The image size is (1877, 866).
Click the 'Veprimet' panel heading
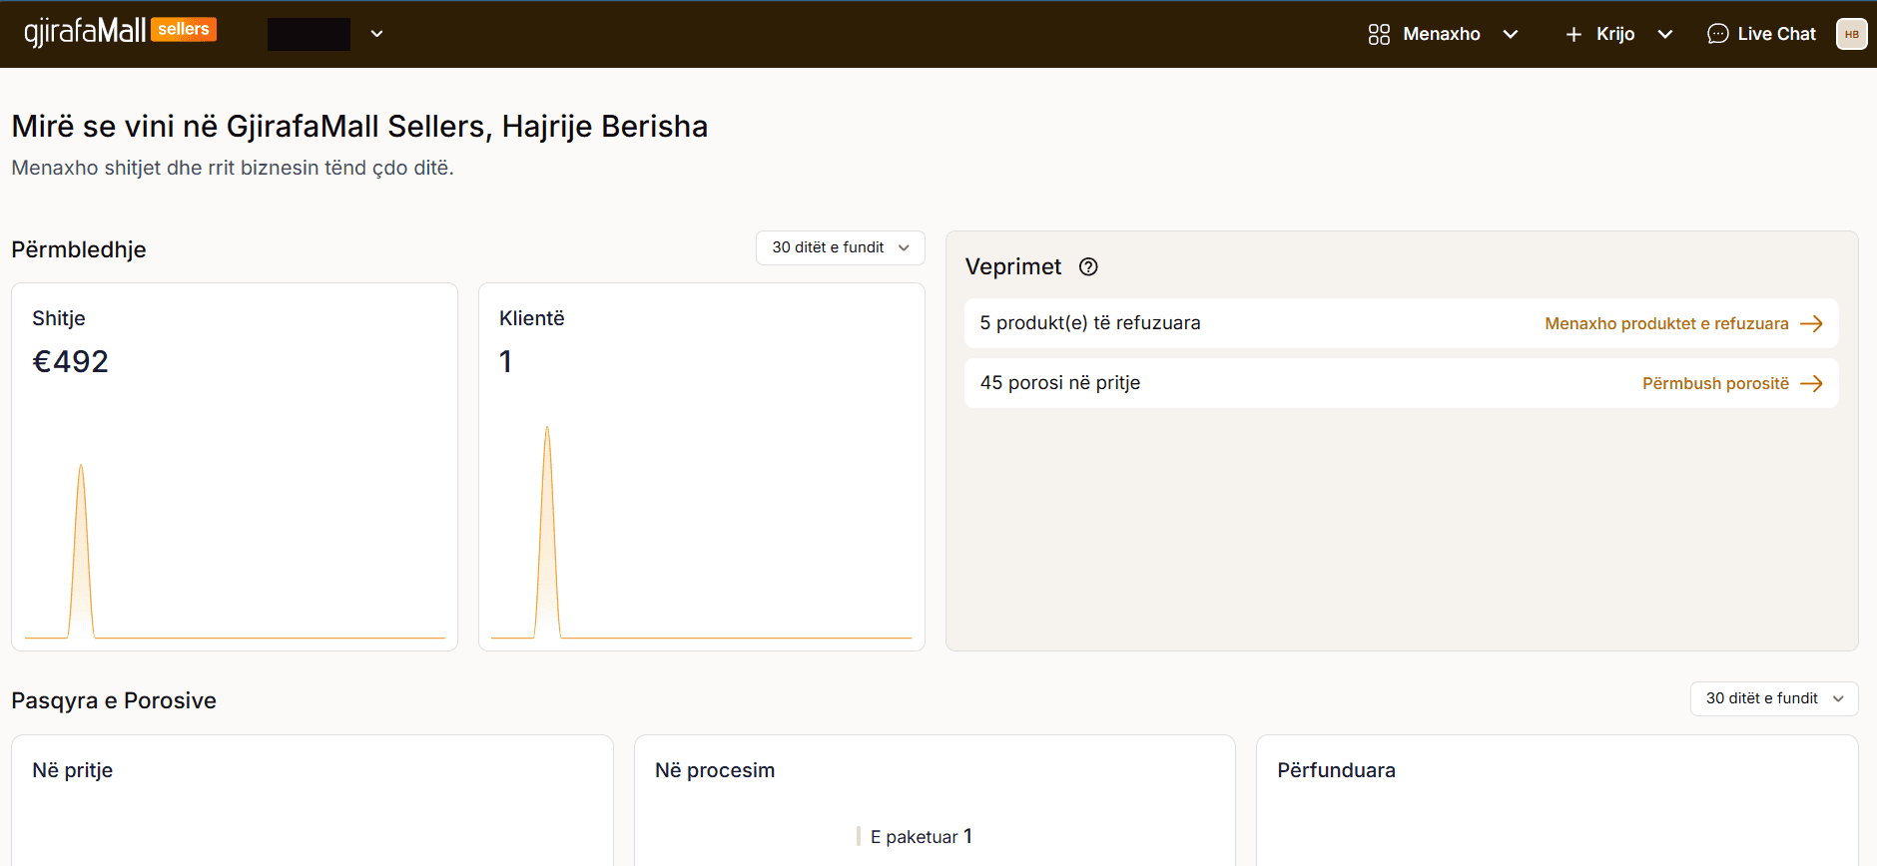click(1013, 266)
